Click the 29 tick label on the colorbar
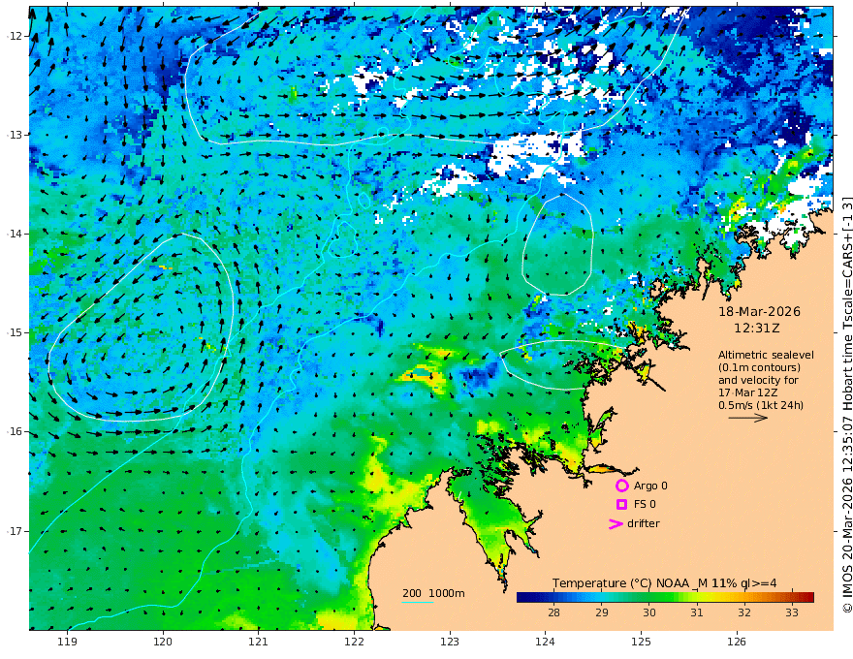The image size is (853, 659). coord(601,612)
